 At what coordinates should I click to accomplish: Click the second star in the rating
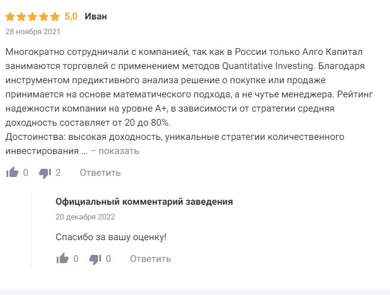tap(21, 17)
